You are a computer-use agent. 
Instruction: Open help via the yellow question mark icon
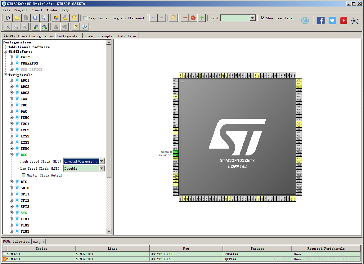(76, 27)
